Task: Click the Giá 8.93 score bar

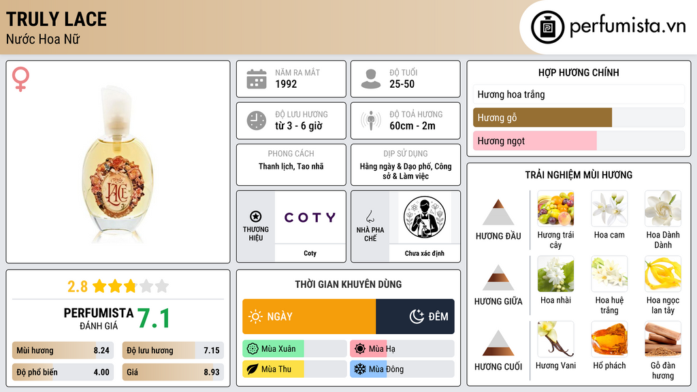Action: pyautogui.click(x=173, y=372)
